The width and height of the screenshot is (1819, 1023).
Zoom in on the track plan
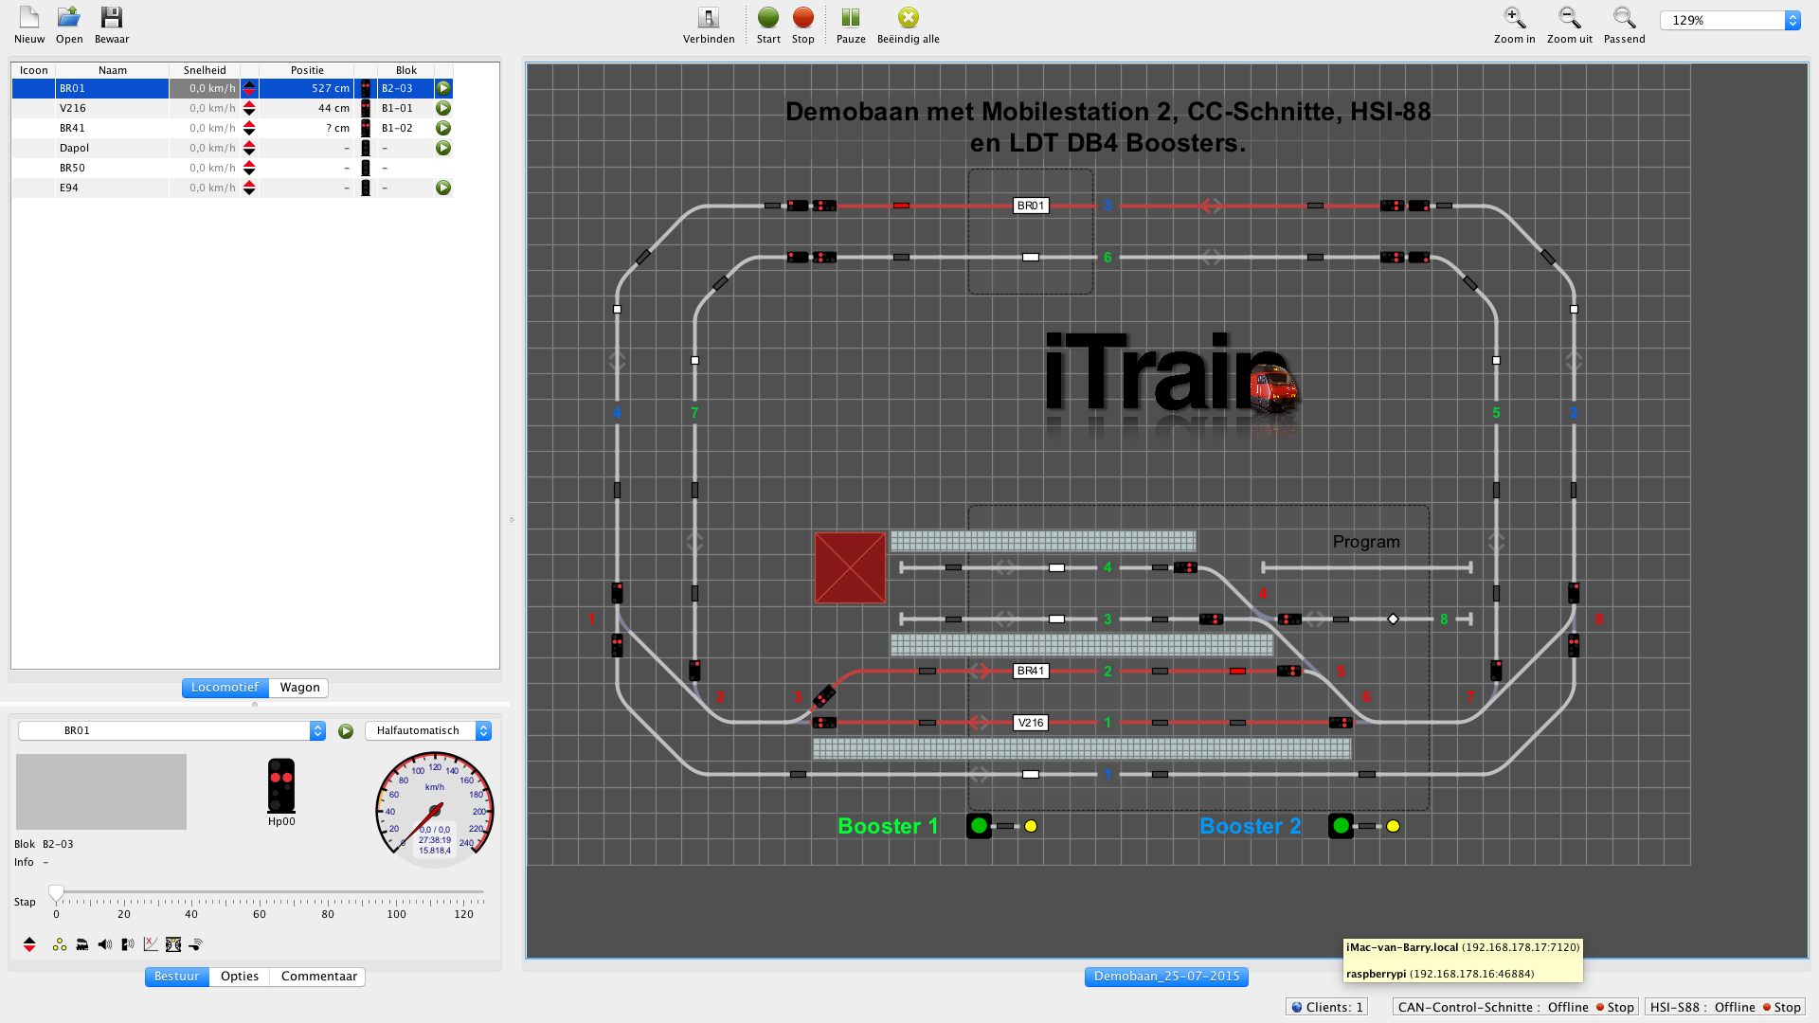(1515, 26)
